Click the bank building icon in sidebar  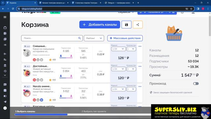[5, 65]
